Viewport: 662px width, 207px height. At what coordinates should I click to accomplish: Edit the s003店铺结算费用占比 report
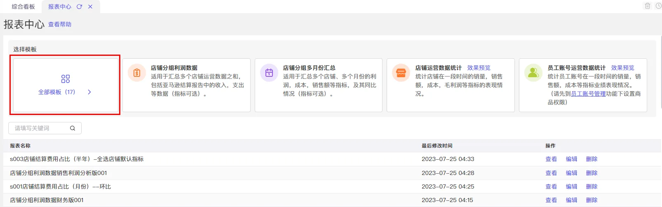pyautogui.click(x=571, y=159)
